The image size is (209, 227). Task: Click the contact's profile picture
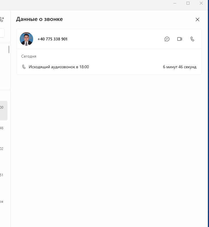click(26, 39)
